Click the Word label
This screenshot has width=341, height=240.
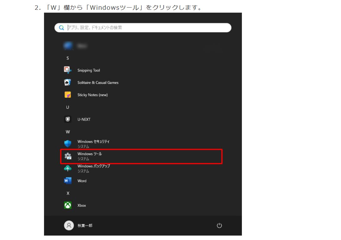[x=82, y=181]
